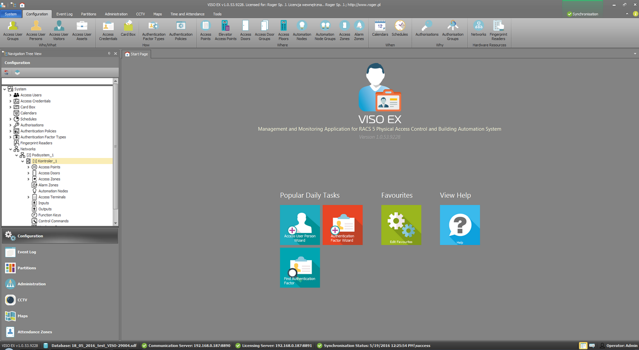Launch Authentication Factor Wizard tile
This screenshot has width=639, height=350.
coord(343,225)
